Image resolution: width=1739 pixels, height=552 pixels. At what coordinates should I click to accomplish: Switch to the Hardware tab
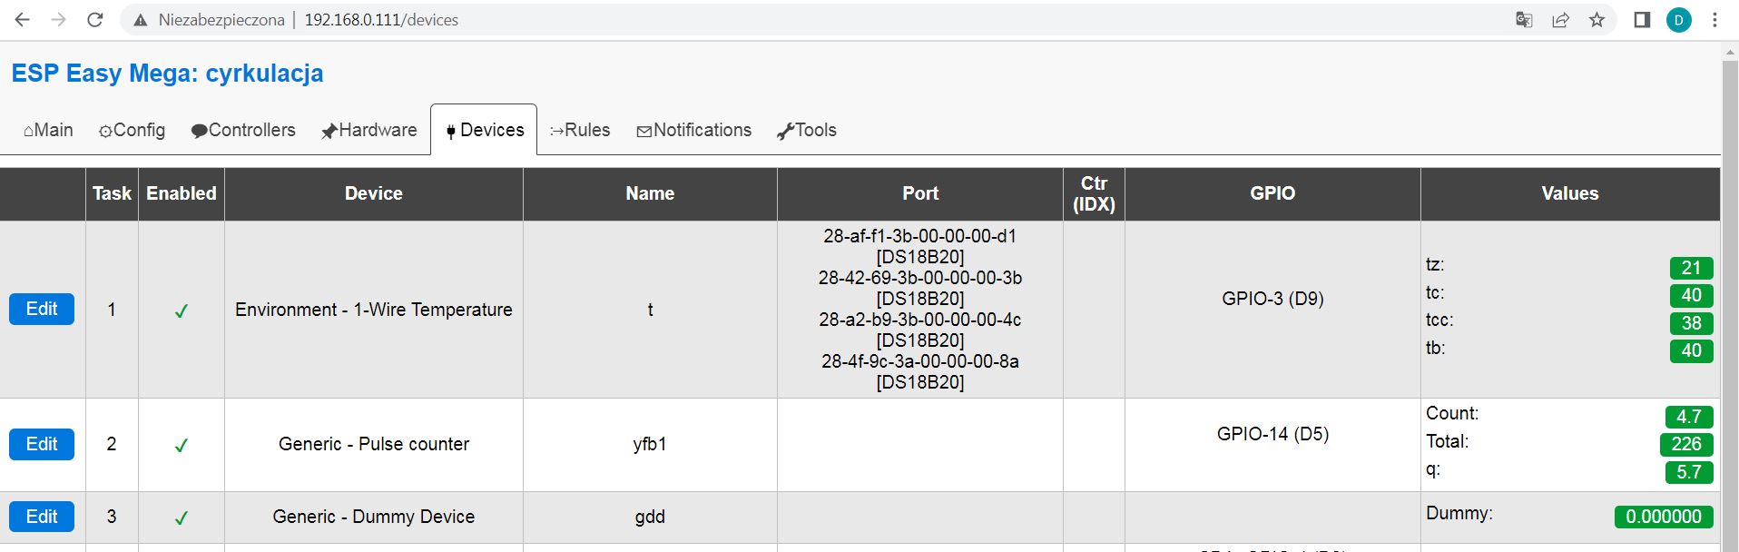[368, 130]
